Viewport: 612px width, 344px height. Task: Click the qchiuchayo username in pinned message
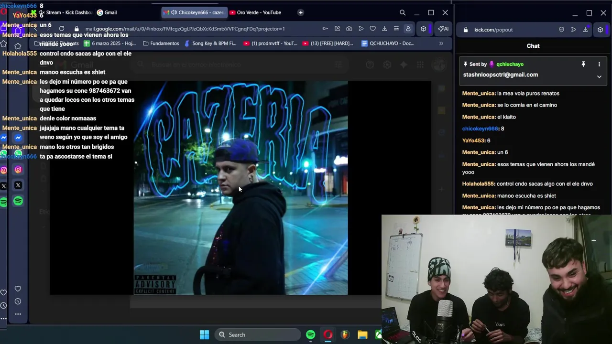coord(510,64)
